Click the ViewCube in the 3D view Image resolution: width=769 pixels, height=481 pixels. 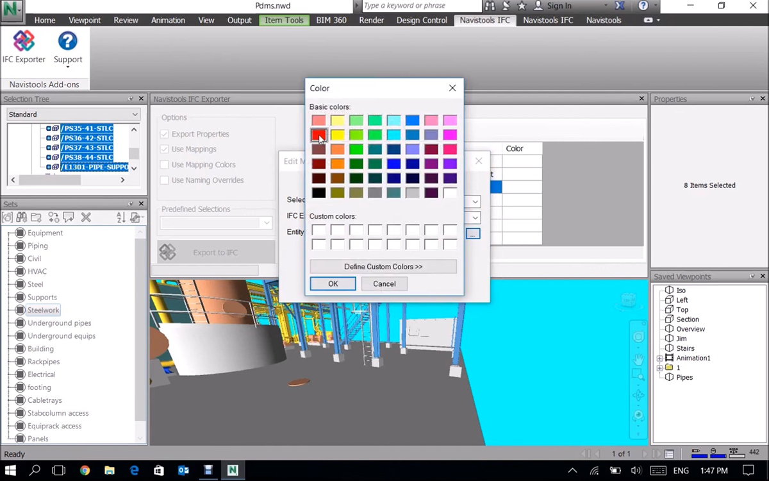[630, 301]
